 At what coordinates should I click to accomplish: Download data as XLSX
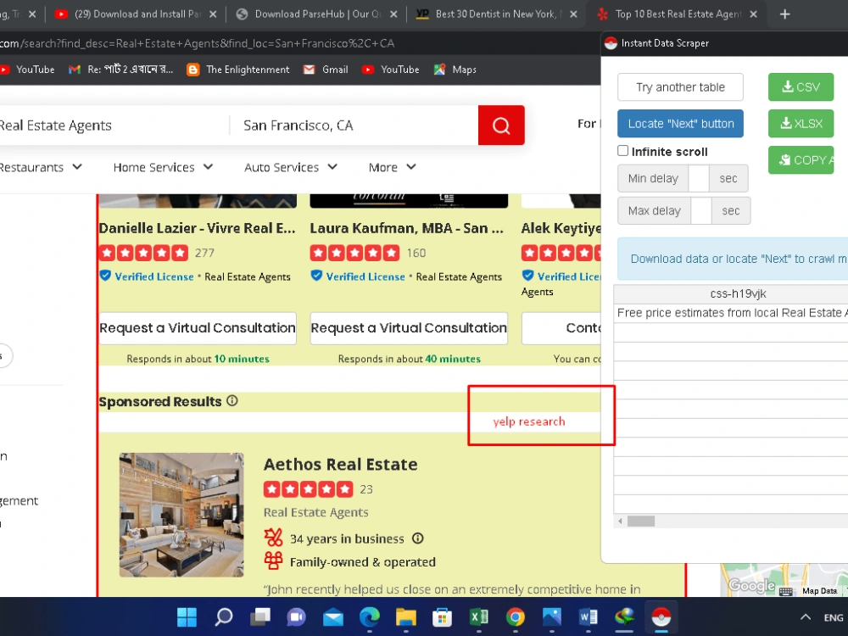coord(801,124)
